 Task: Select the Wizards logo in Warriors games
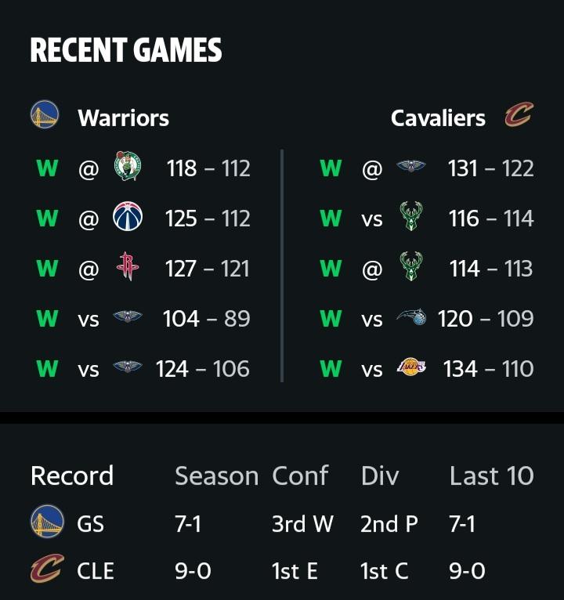tap(128, 216)
